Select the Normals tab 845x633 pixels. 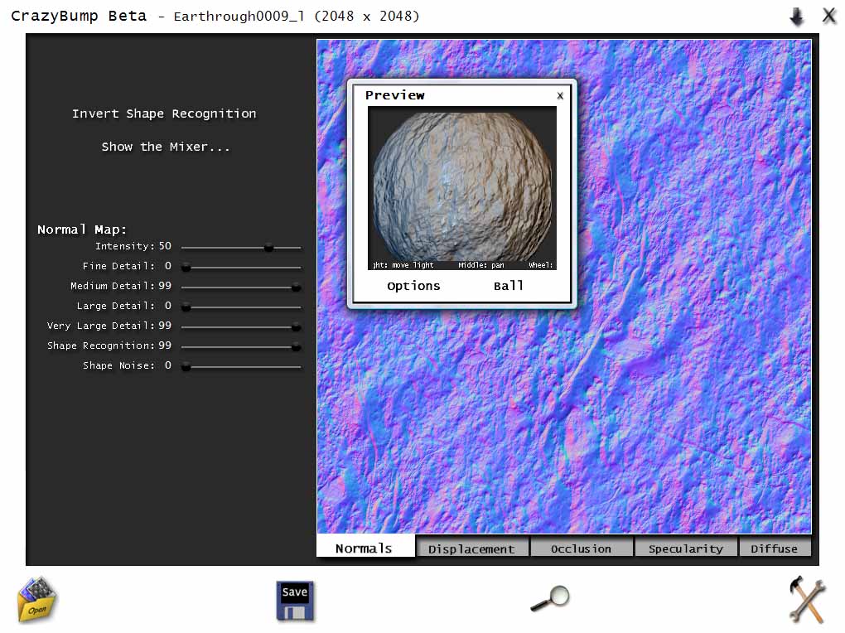tap(364, 548)
